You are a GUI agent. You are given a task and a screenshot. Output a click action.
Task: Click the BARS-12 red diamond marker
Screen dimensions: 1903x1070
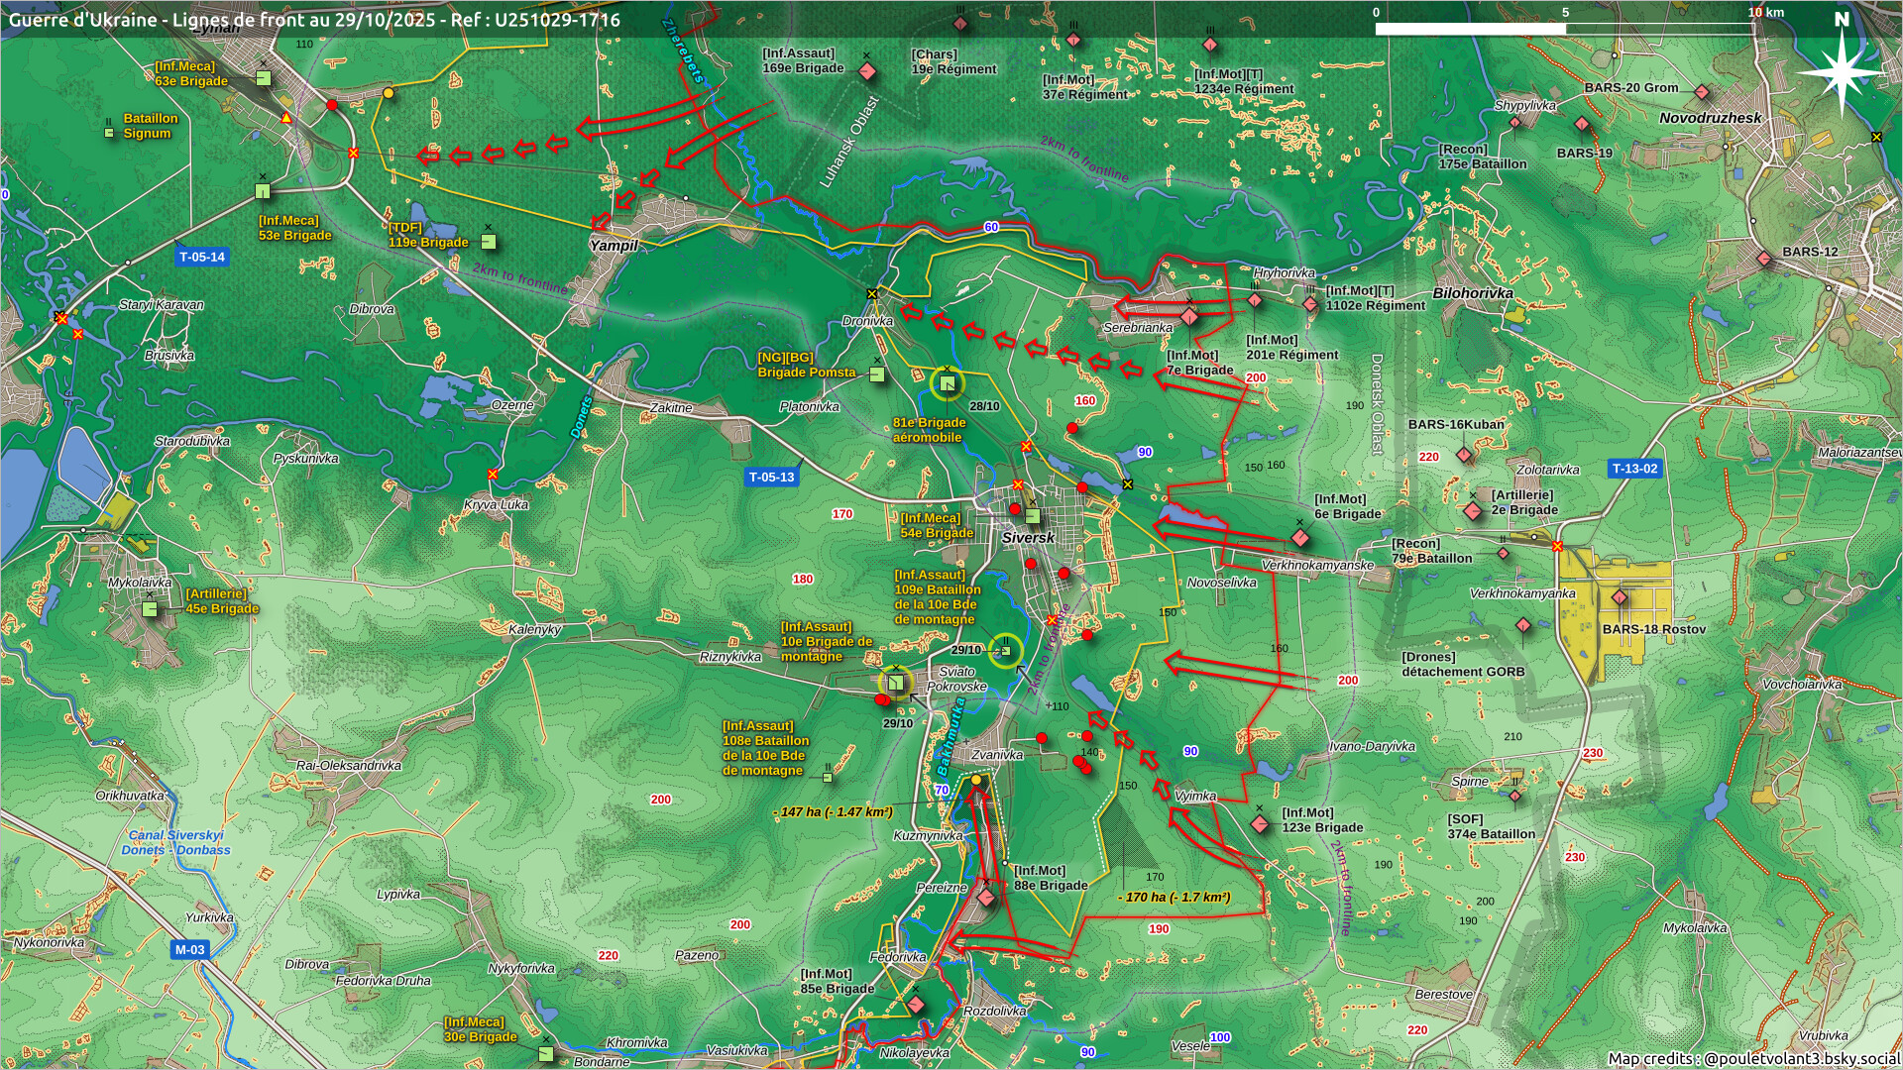click(x=1764, y=260)
